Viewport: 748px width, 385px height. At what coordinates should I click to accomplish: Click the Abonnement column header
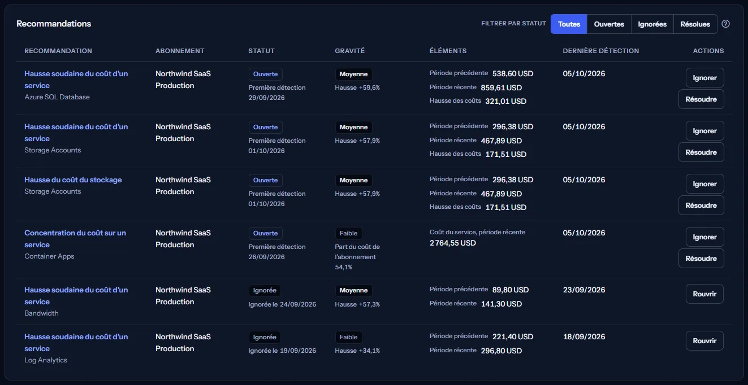180,51
